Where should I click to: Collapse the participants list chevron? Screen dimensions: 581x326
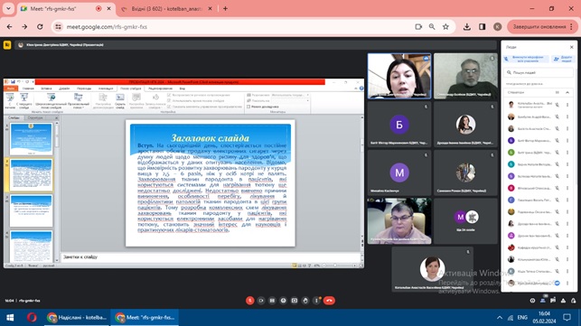click(x=567, y=92)
